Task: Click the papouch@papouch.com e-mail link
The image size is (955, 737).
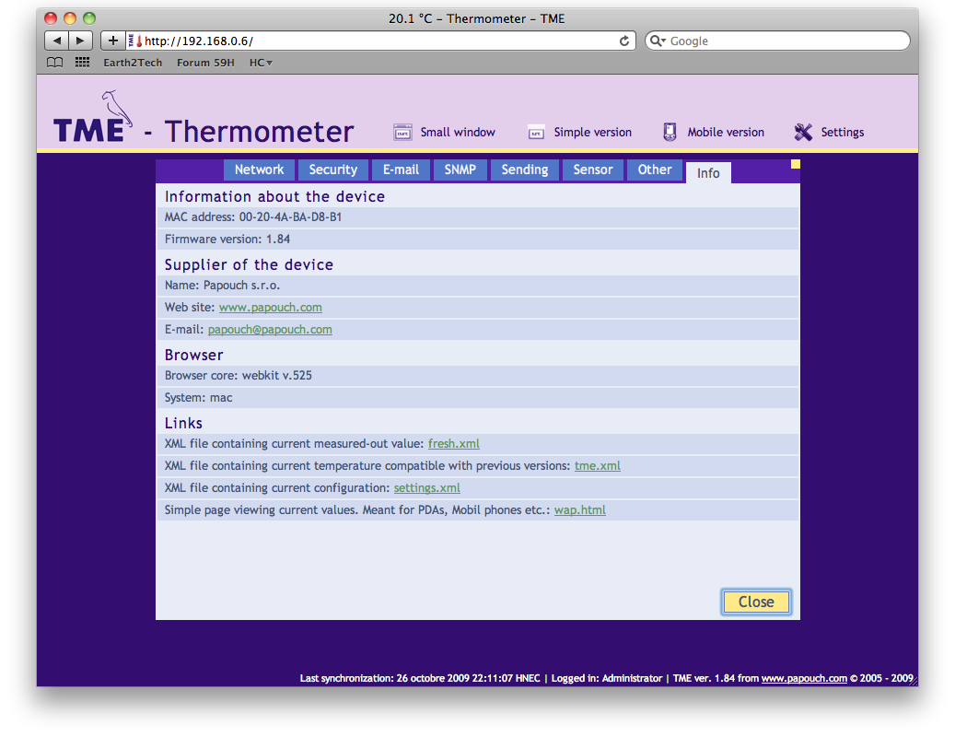Action: pos(270,330)
